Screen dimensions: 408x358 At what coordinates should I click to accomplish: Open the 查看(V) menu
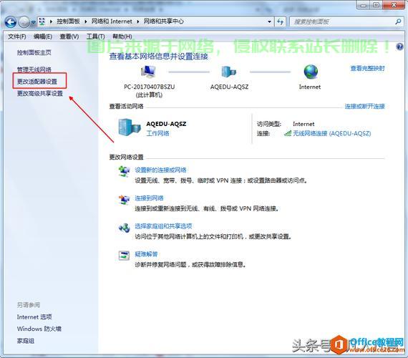point(69,37)
